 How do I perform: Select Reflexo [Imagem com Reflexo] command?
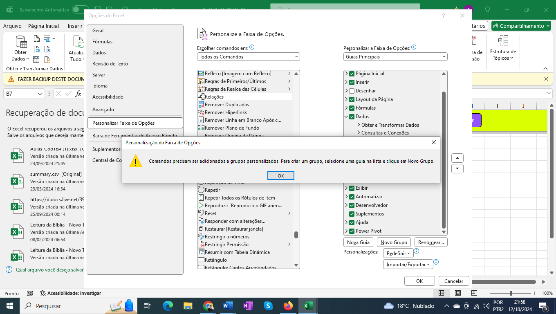(x=245, y=74)
